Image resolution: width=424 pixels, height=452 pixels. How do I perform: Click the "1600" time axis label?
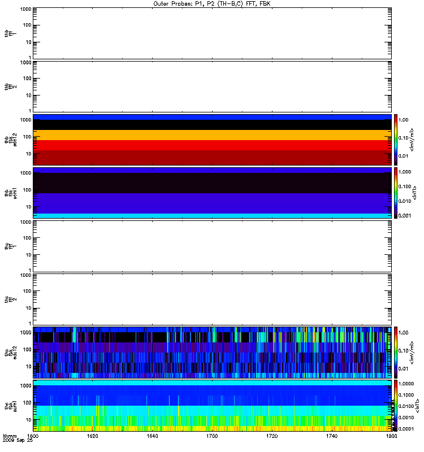[33, 436]
